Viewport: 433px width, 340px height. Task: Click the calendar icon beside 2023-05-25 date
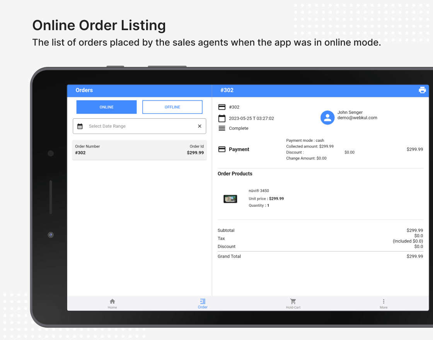click(x=222, y=118)
